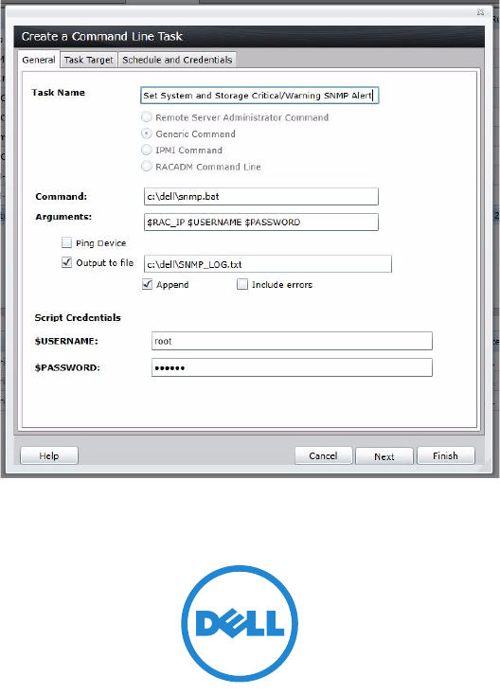Image resolution: width=500 pixels, height=694 pixels.
Task: Click the $USERNAME field containing root
Action: point(292,341)
